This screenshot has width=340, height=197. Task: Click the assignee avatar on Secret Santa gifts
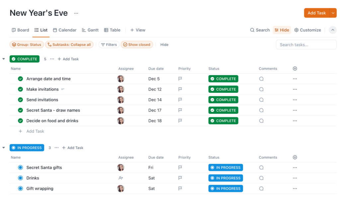121,167
